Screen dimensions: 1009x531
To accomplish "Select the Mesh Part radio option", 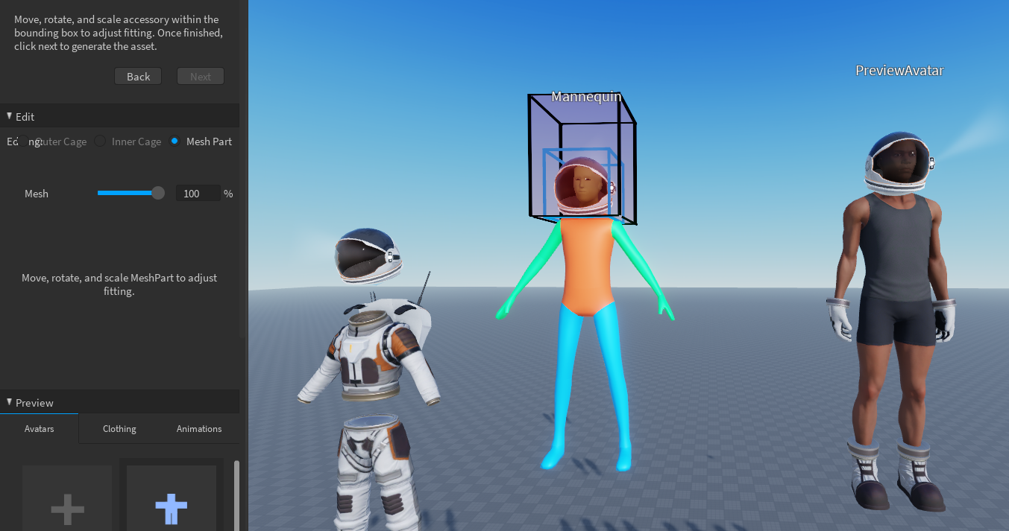I will click(175, 142).
